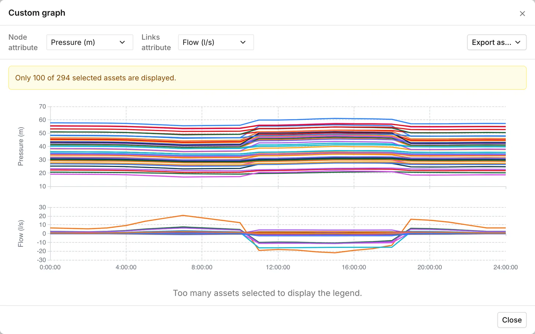Click the top blue pressure line

(334, 118)
